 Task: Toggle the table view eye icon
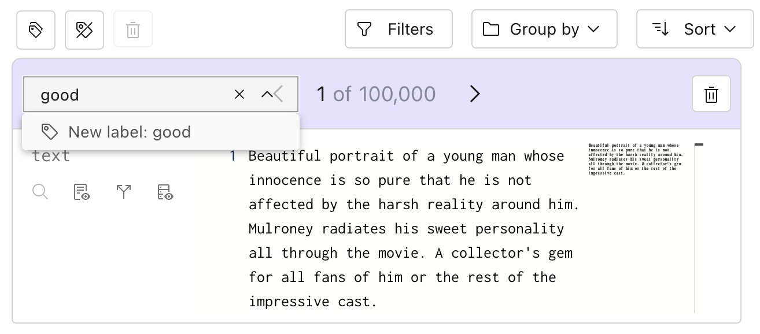pyautogui.click(x=165, y=192)
